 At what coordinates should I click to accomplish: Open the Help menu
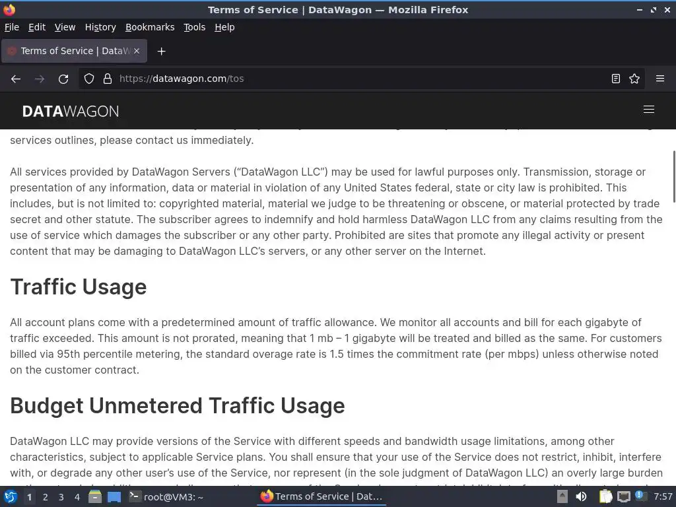[x=224, y=27]
